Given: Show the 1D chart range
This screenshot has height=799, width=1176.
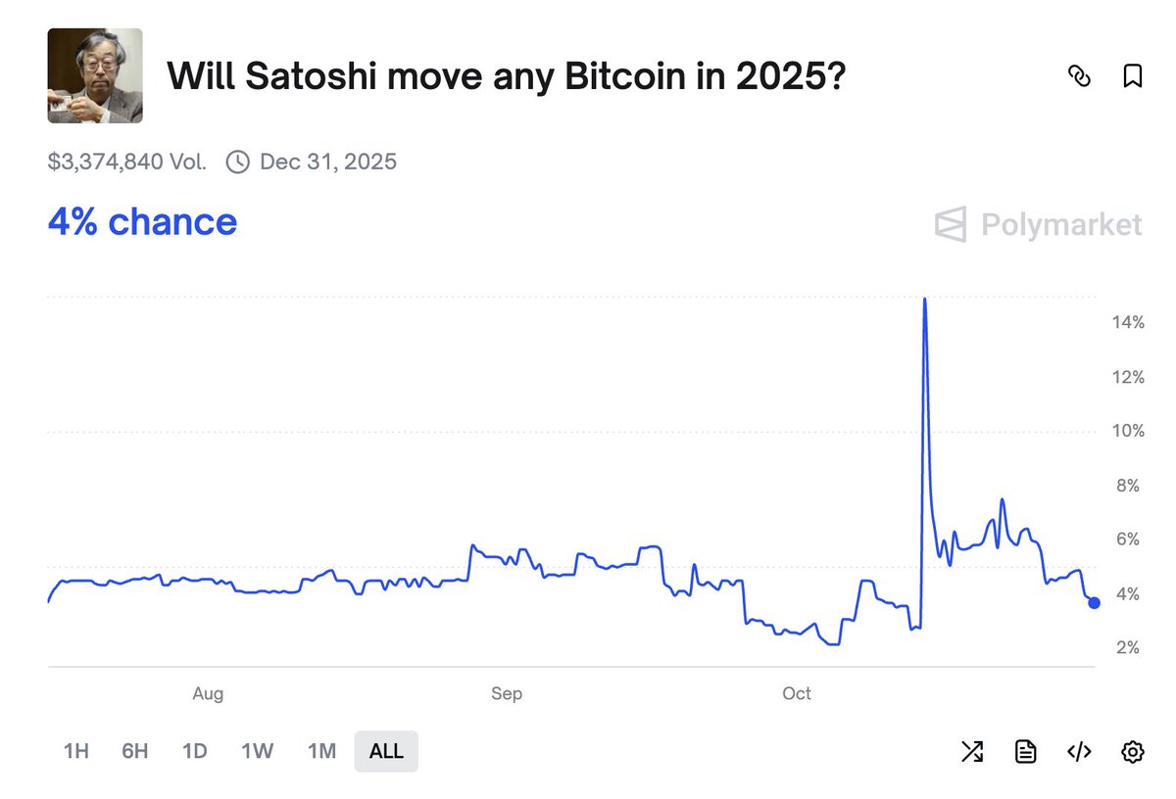Looking at the screenshot, I should [x=195, y=751].
